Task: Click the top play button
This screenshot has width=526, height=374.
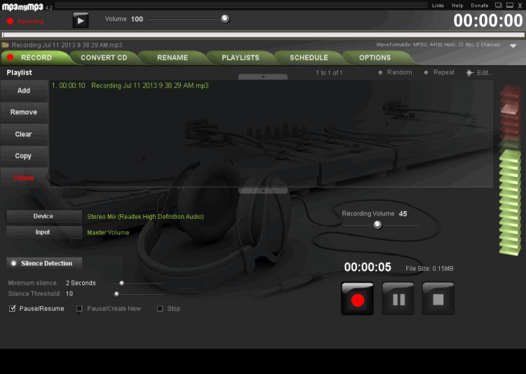Action: pyautogui.click(x=80, y=20)
